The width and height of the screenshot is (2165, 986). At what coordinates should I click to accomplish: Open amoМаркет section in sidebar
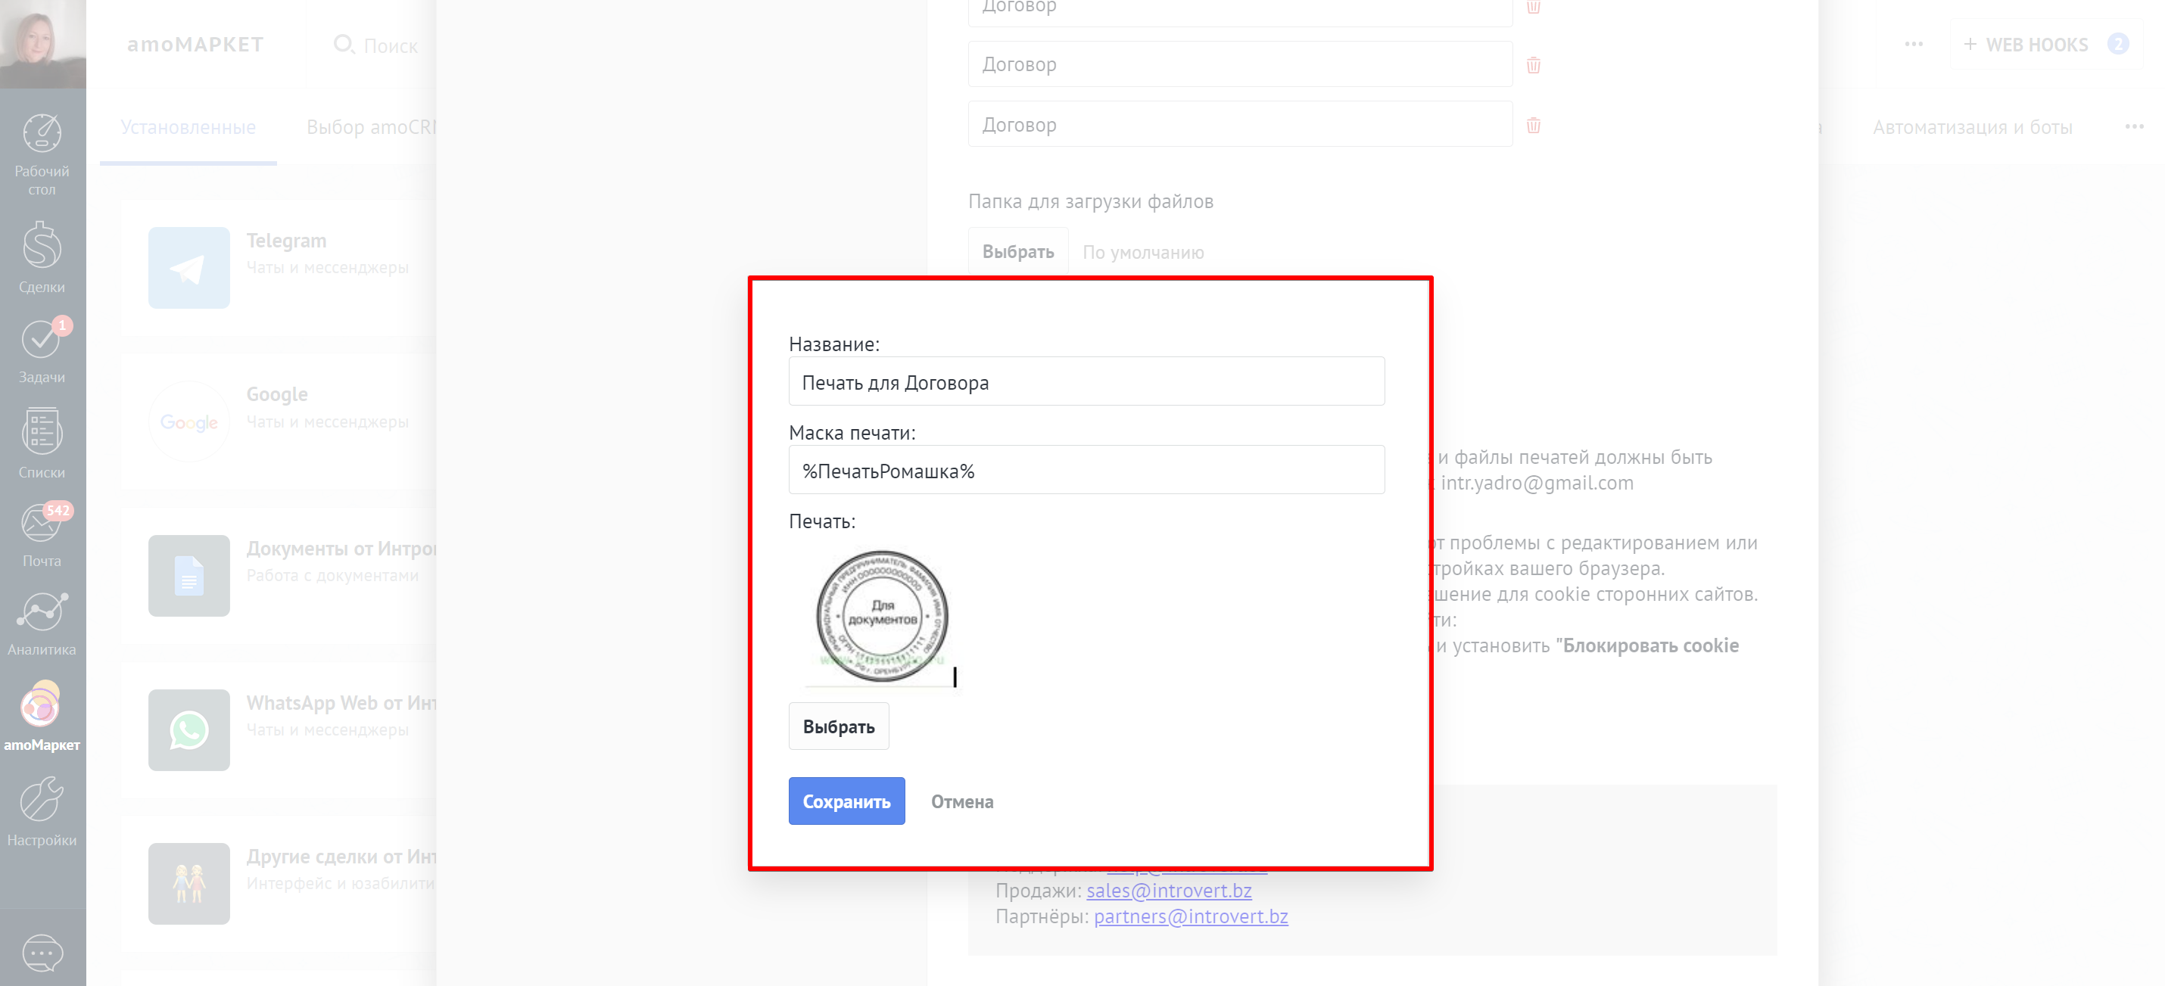(x=42, y=716)
